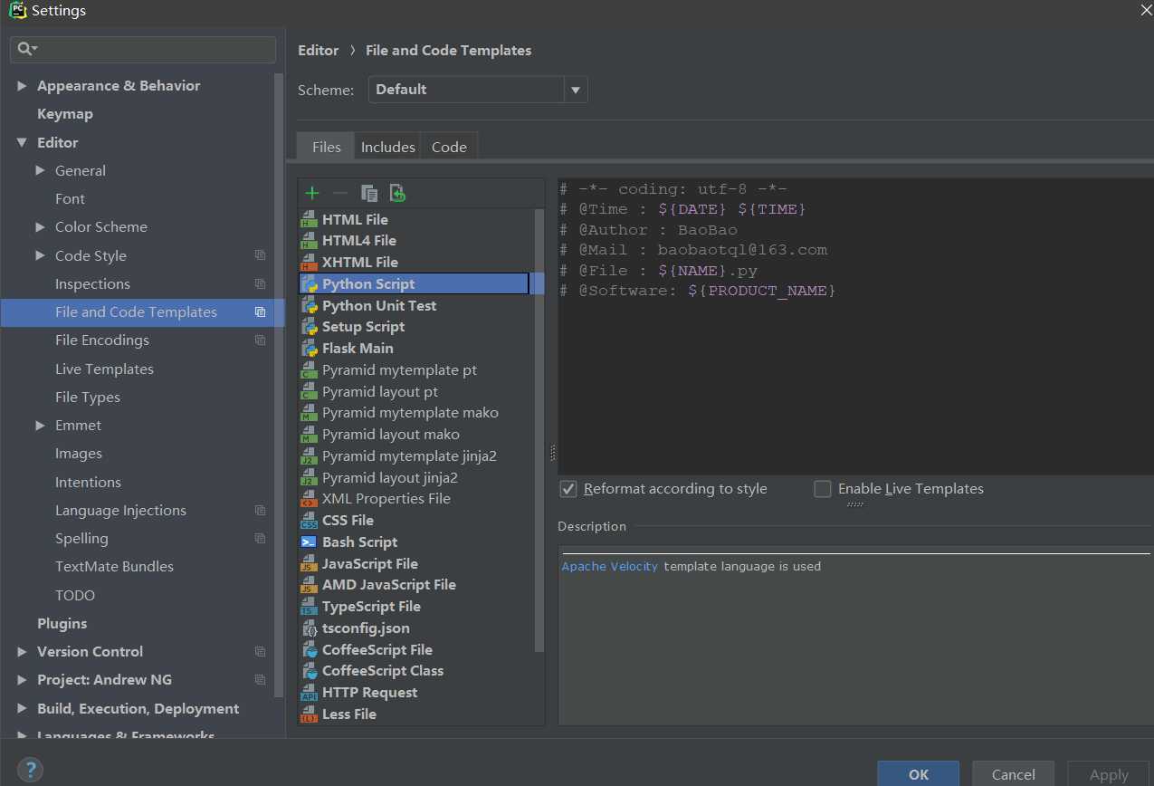Click the CoffeeScript File icon
1154x786 pixels.
click(309, 650)
